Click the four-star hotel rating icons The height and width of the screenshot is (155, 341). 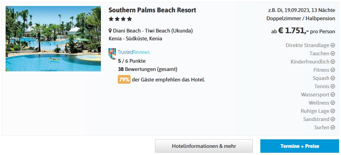click(x=120, y=19)
